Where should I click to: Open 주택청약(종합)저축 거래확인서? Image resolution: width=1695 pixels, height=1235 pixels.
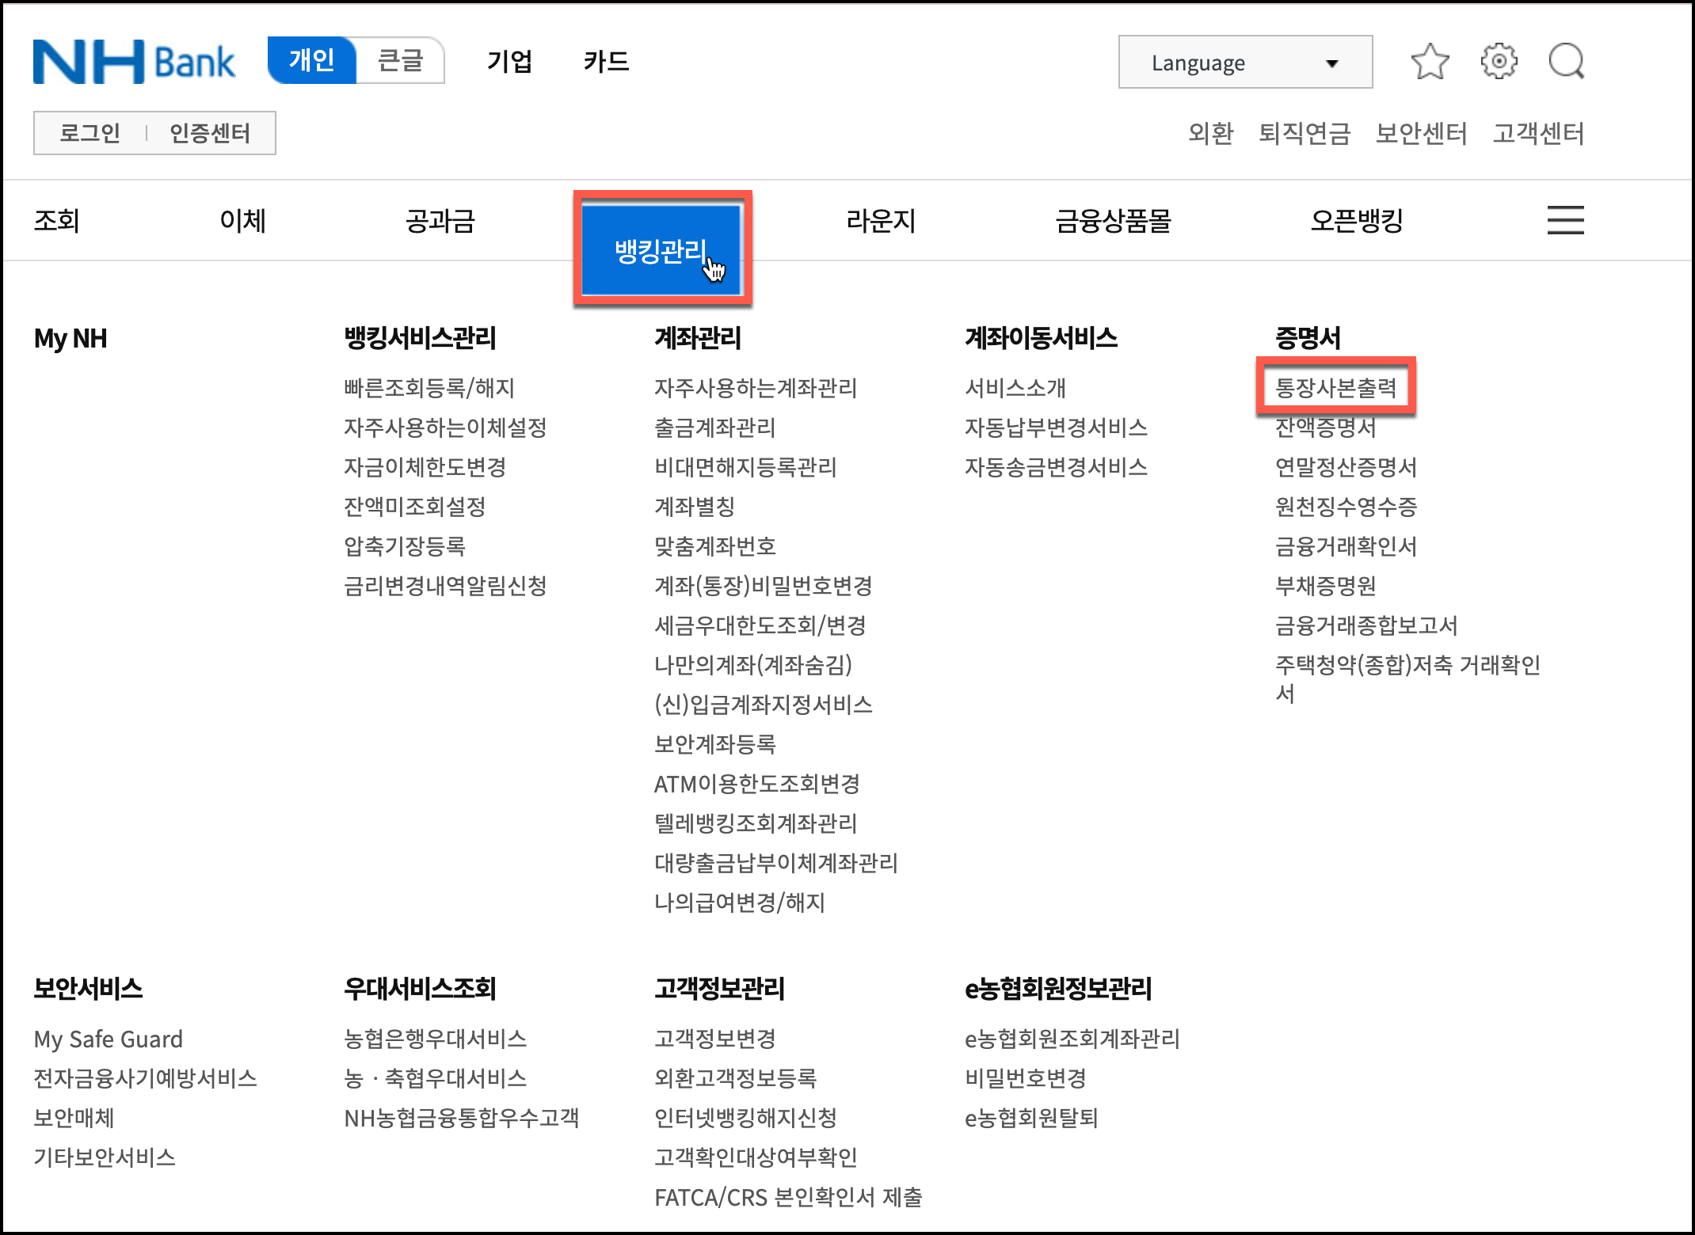point(1407,679)
